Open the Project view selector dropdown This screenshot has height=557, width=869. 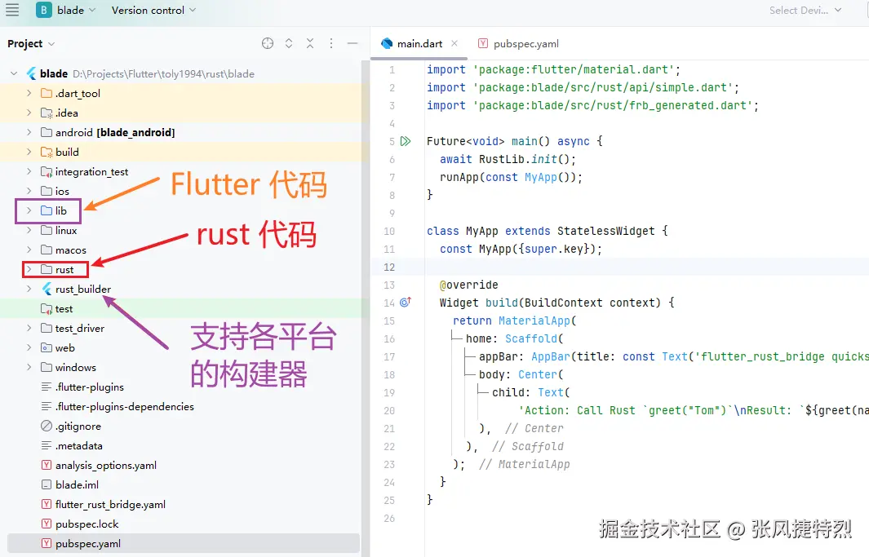pyautogui.click(x=31, y=44)
